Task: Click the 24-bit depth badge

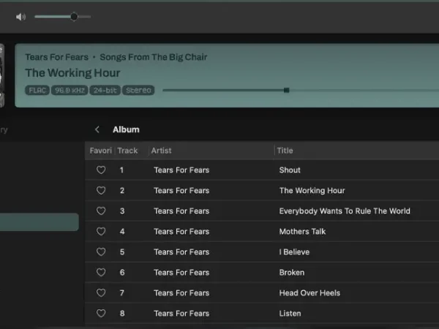Action: coord(105,90)
